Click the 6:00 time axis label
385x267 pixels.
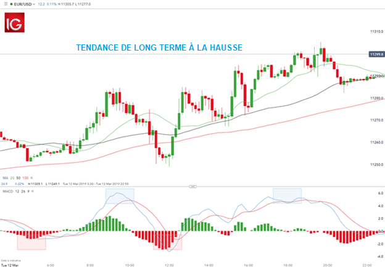click(x=51, y=265)
